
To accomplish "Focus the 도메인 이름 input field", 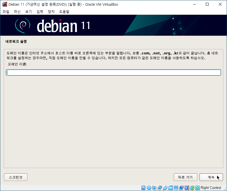I will [113, 73].
